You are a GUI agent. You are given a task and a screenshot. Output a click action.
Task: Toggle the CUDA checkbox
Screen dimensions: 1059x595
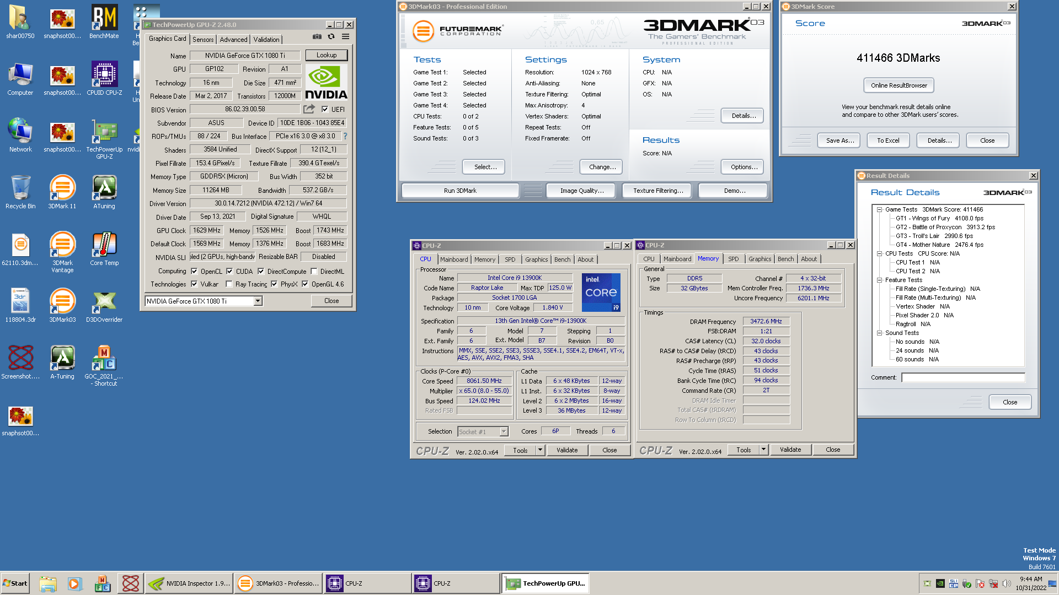pyautogui.click(x=229, y=271)
